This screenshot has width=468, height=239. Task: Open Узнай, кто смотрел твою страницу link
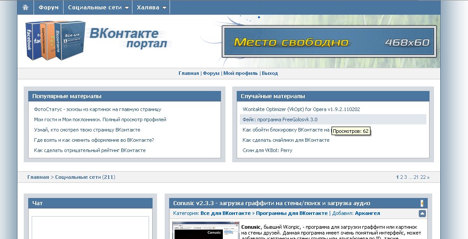pos(87,130)
